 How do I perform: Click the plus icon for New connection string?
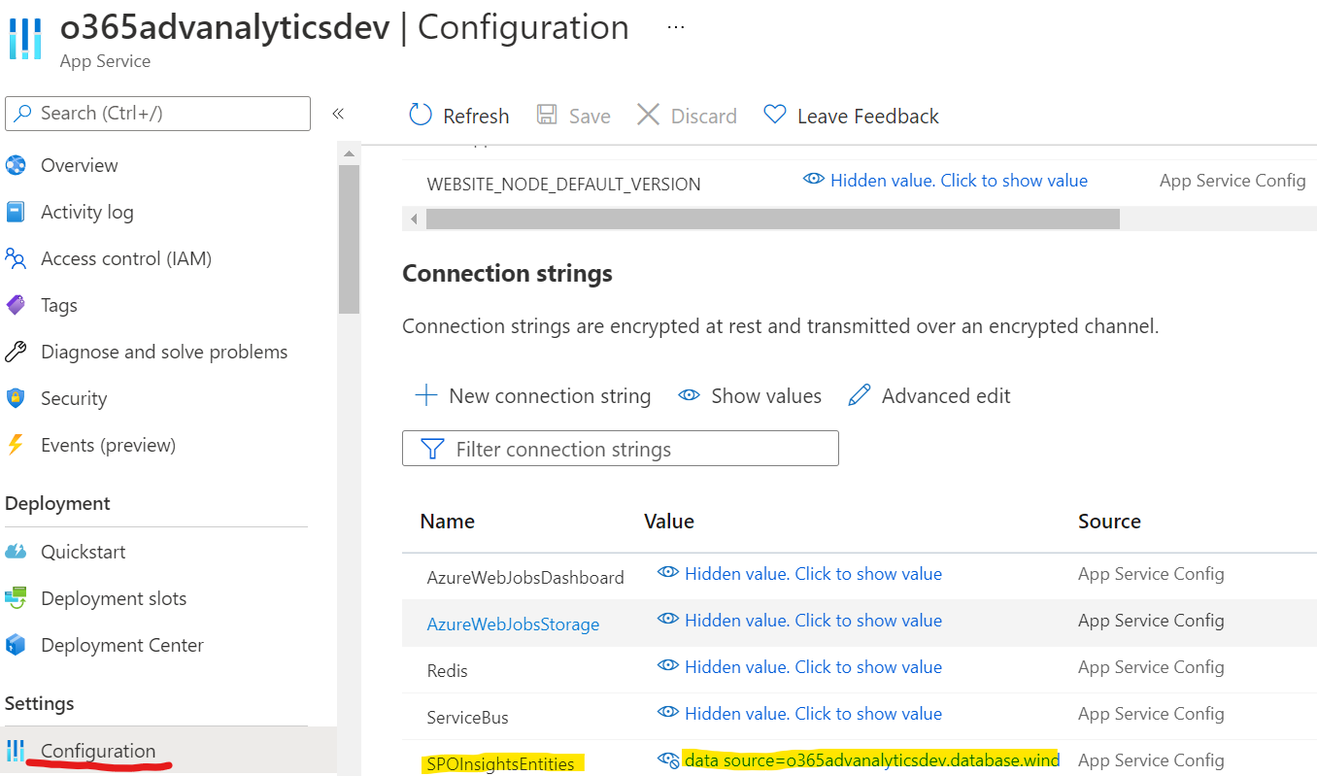point(425,395)
